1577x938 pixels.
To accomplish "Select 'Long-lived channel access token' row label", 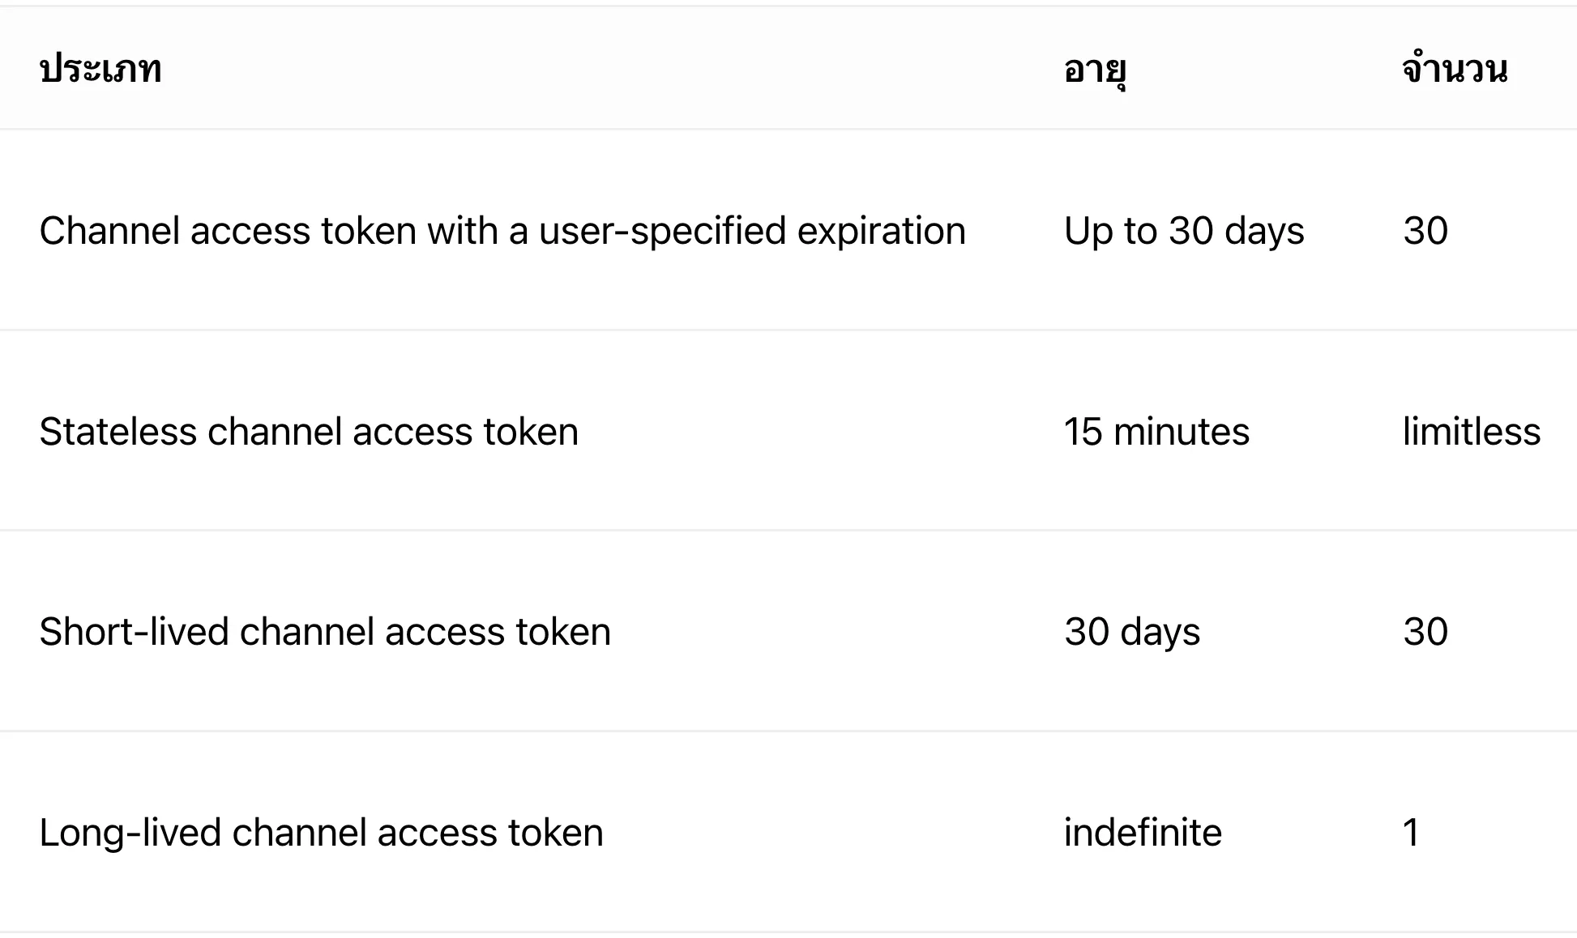I will [x=322, y=834].
